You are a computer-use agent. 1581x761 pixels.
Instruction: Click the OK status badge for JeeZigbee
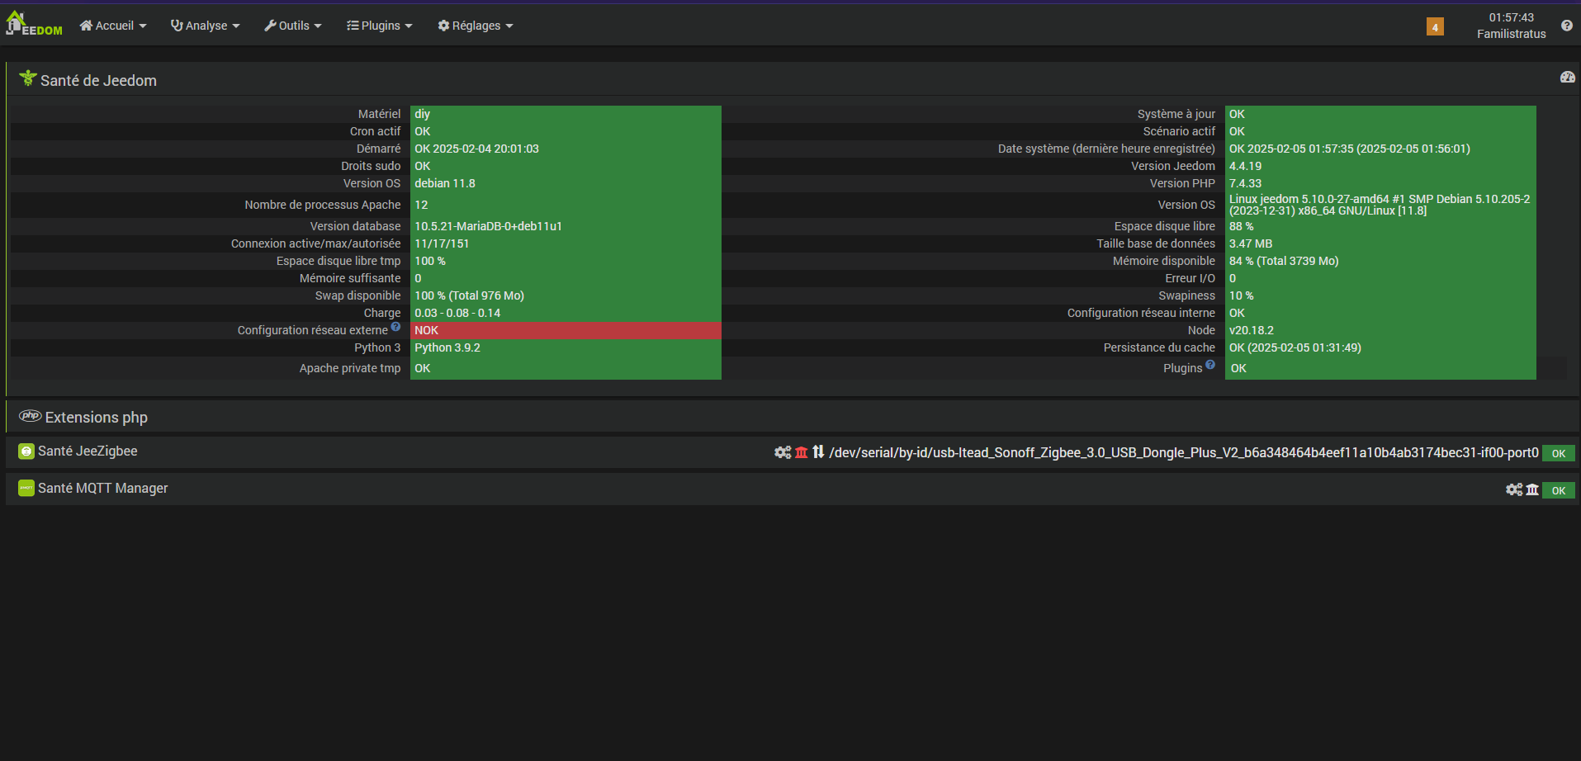pyautogui.click(x=1559, y=453)
